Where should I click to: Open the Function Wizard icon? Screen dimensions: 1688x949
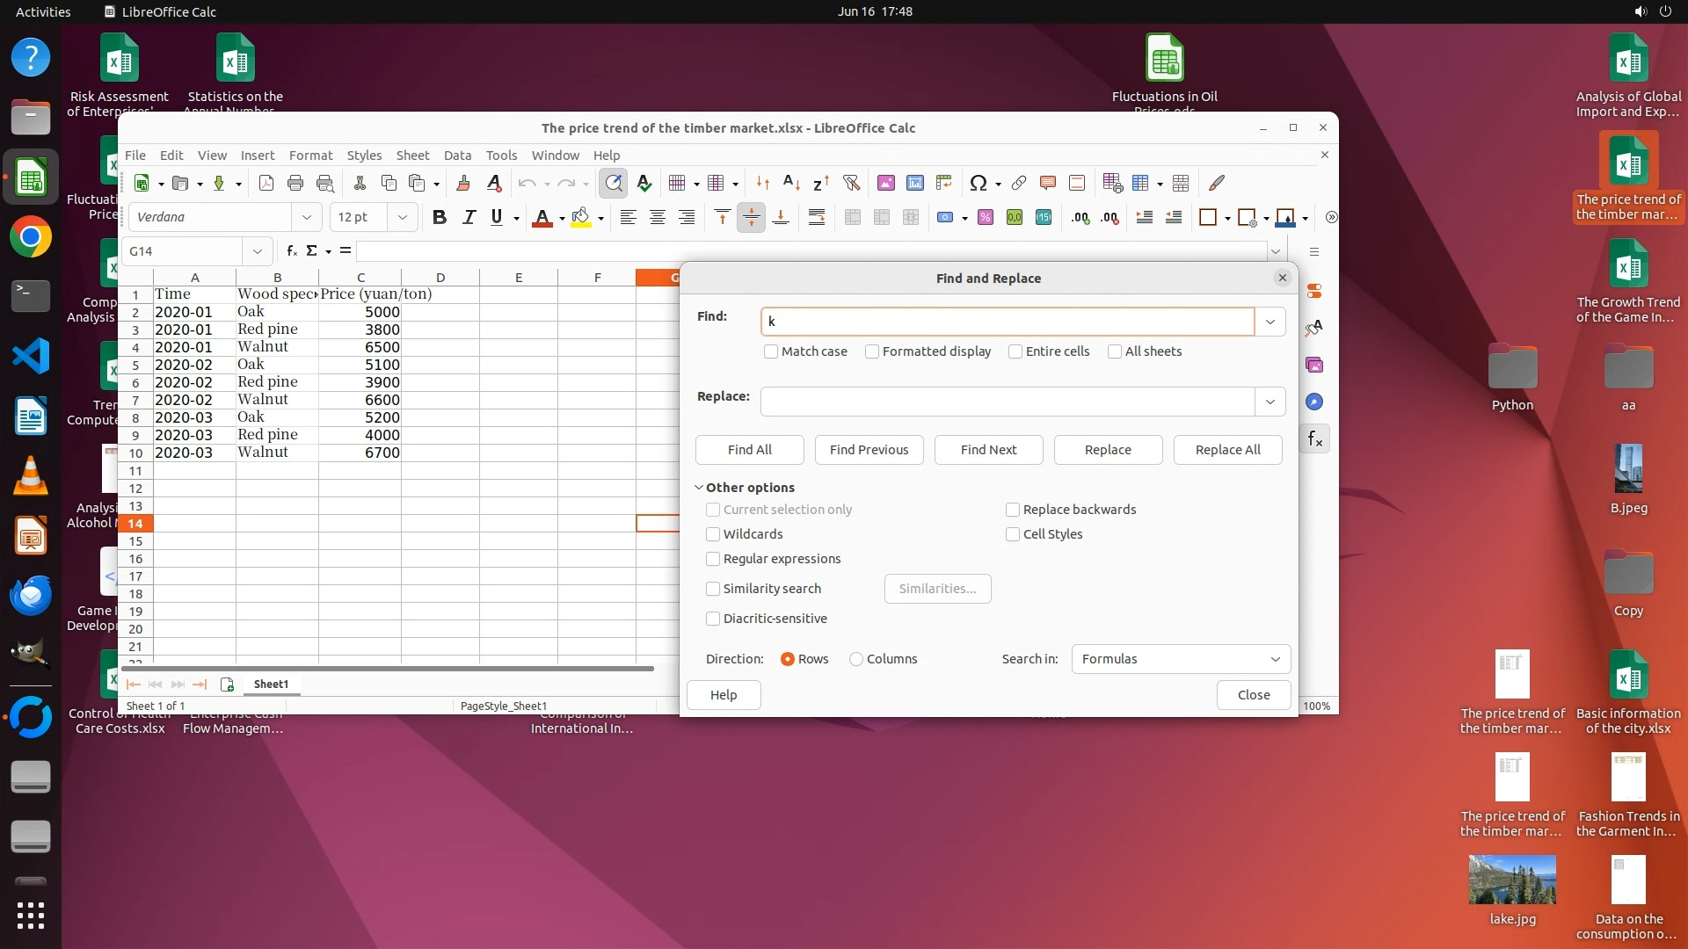point(291,250)
